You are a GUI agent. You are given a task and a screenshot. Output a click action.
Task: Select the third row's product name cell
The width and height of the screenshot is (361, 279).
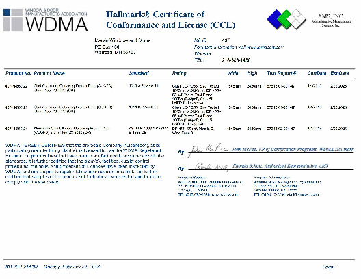pyautogui.click(x=72, y=131)
